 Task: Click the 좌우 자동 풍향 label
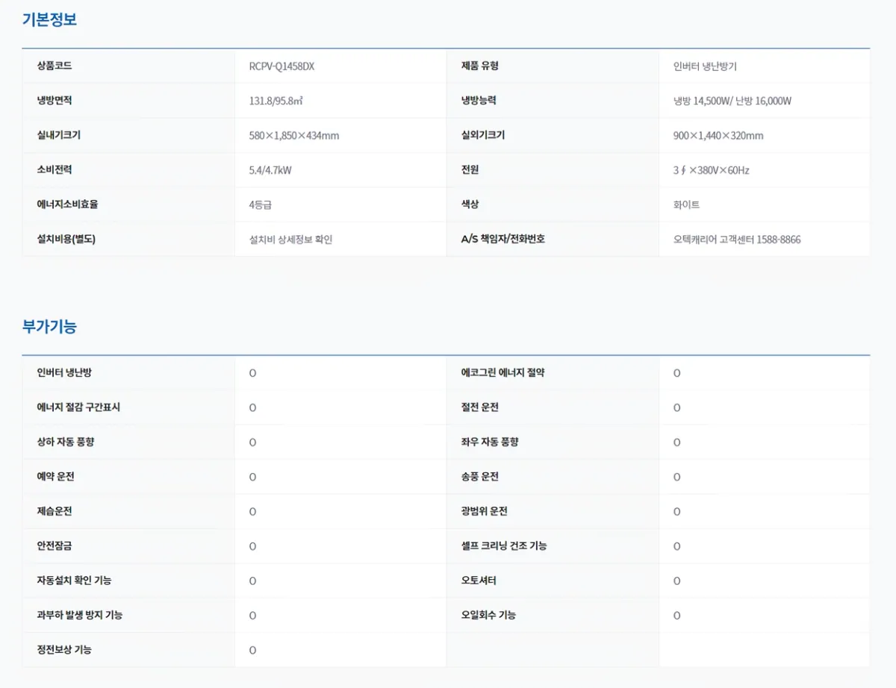pos(490,442)
